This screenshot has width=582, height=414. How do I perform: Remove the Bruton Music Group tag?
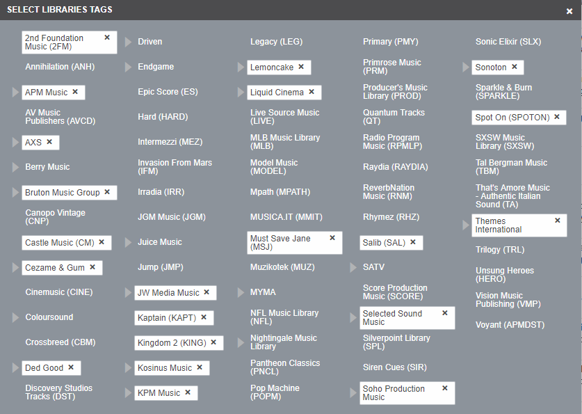click(x=107, y=192)
